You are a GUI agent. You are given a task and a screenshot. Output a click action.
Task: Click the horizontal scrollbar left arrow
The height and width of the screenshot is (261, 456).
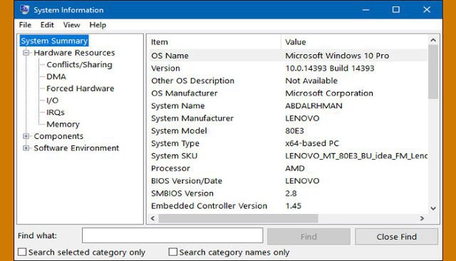click(x=152, y=218)
